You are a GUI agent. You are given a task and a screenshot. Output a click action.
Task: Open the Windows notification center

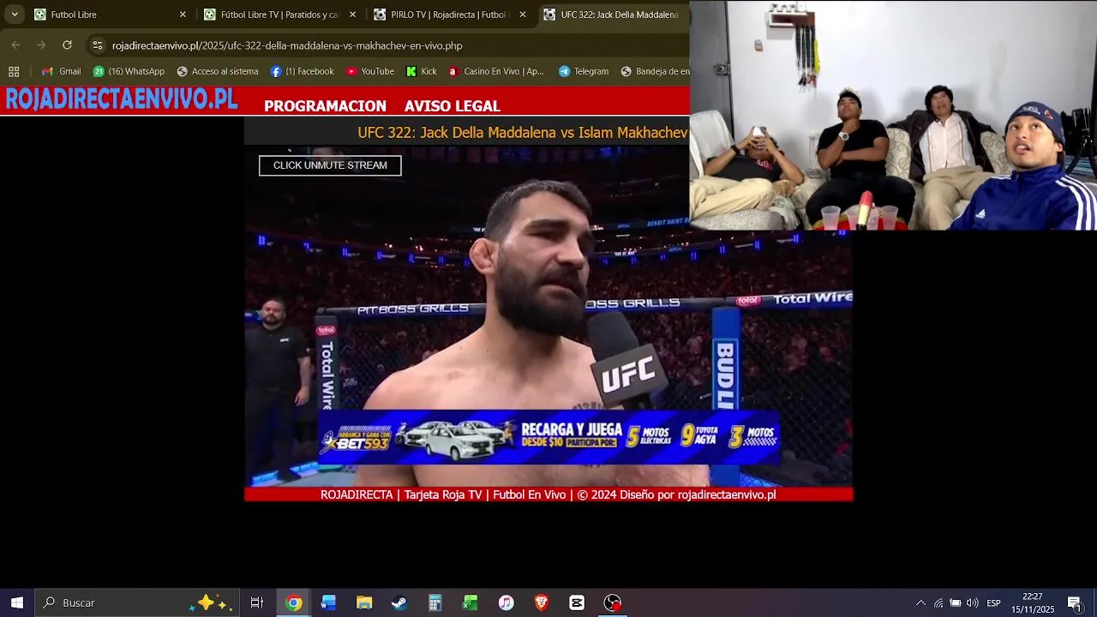point(1074,602)
